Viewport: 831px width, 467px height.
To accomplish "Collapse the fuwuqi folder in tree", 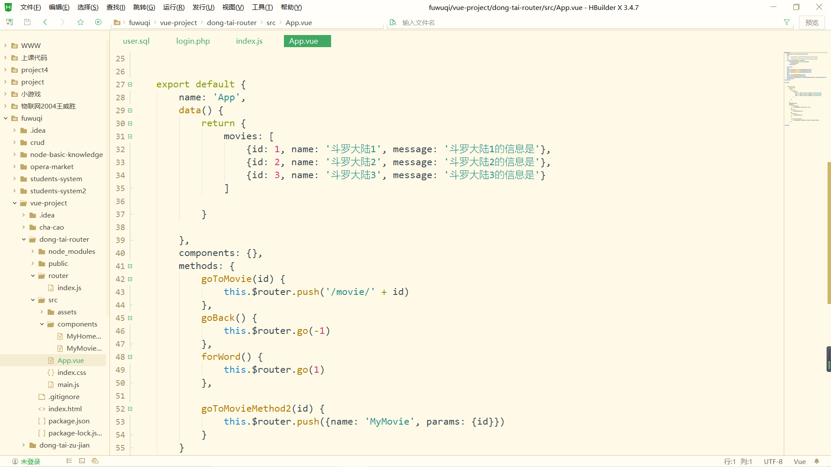I will 6,118.
